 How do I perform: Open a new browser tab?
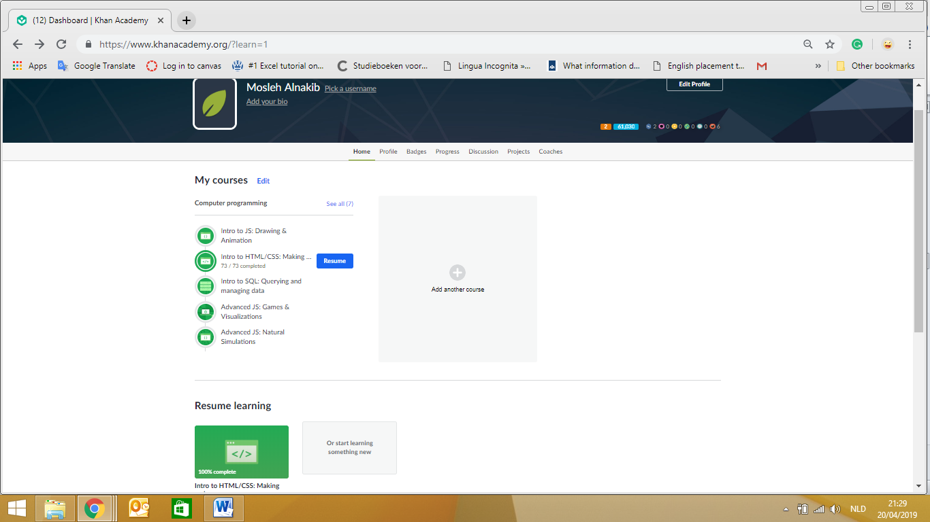(187, 20)
